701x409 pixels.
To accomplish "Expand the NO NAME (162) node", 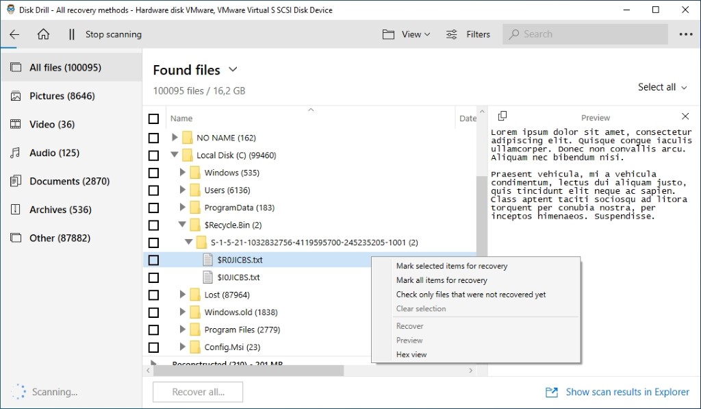I will coord(175,138).
